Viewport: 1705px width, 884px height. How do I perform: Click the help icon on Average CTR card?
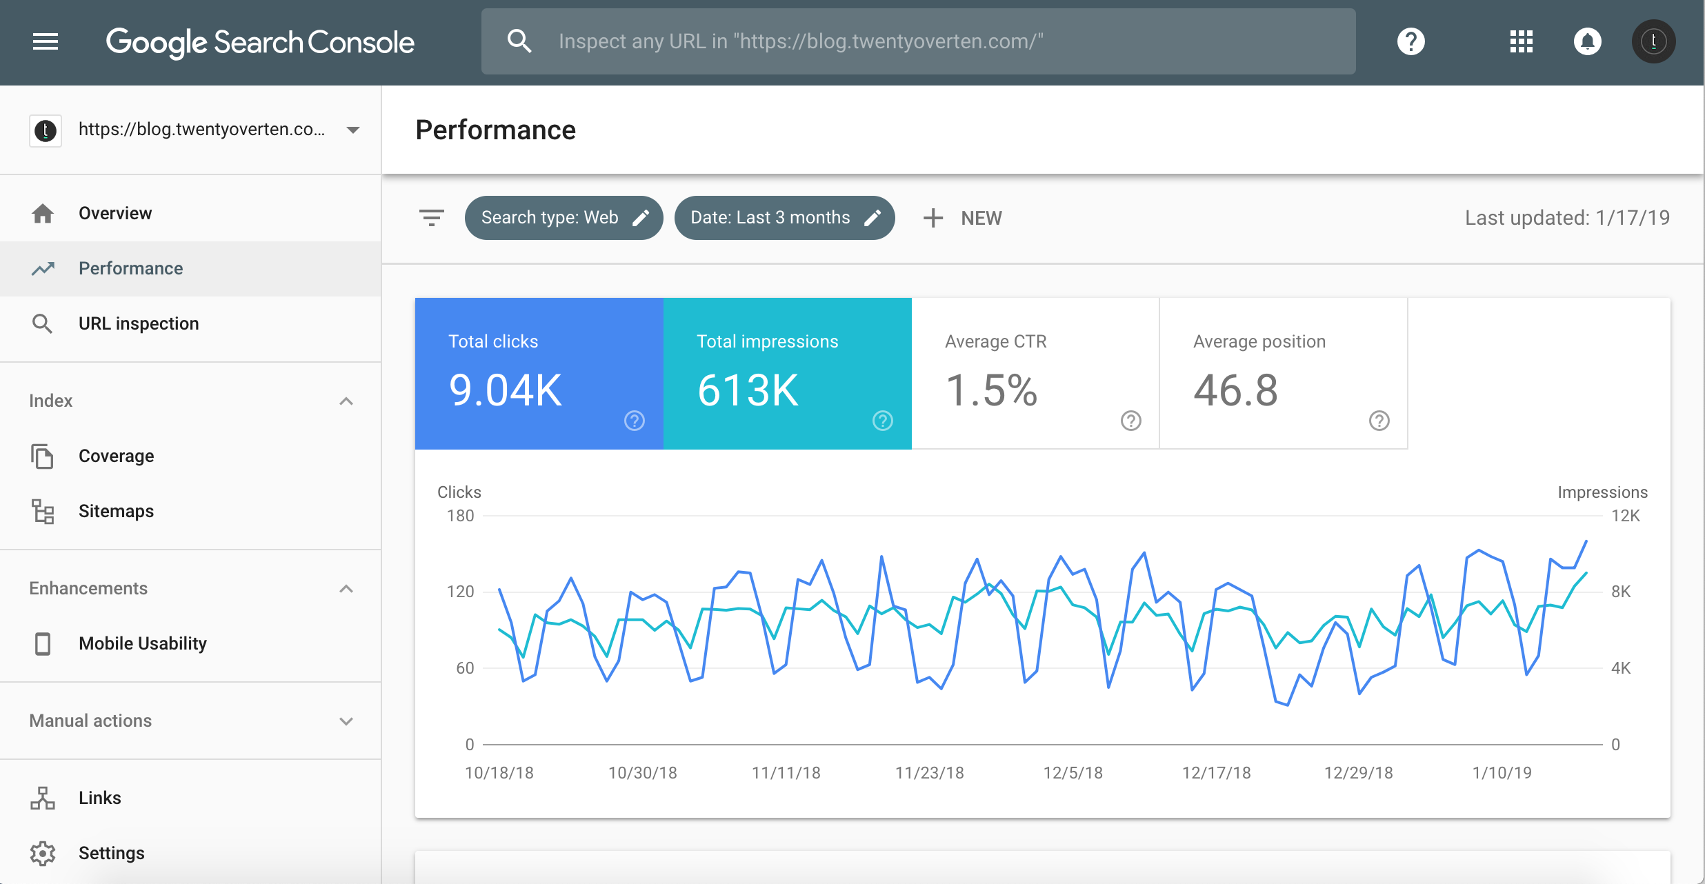coord(1130,421)
